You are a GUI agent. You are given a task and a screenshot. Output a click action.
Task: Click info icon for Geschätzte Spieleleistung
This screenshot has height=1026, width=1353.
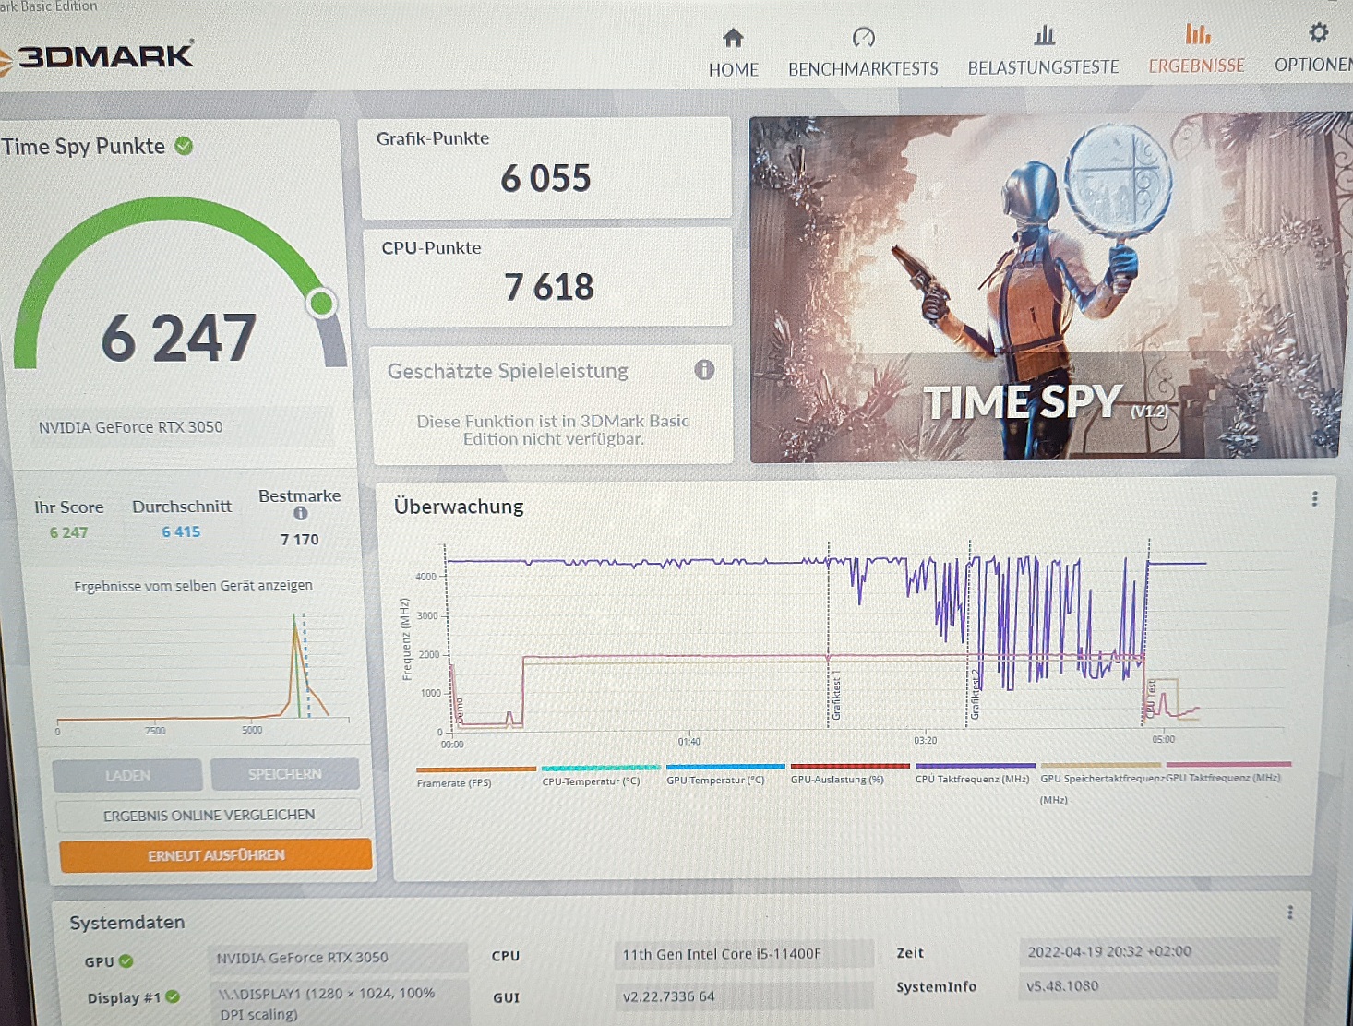[x=704, y=370]
